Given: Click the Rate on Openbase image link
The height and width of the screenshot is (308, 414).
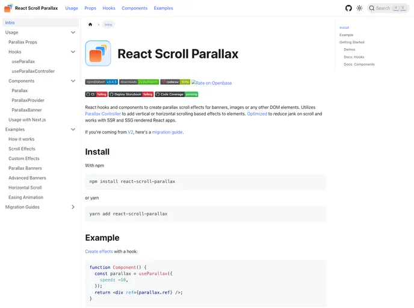Looking at the screenshot, I should [211, 83].
